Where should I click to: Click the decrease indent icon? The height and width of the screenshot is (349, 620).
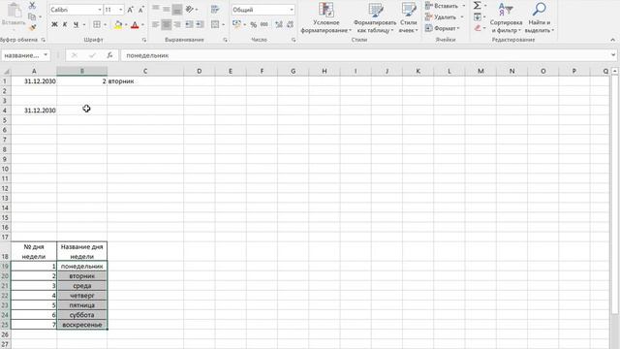point(190,24)
